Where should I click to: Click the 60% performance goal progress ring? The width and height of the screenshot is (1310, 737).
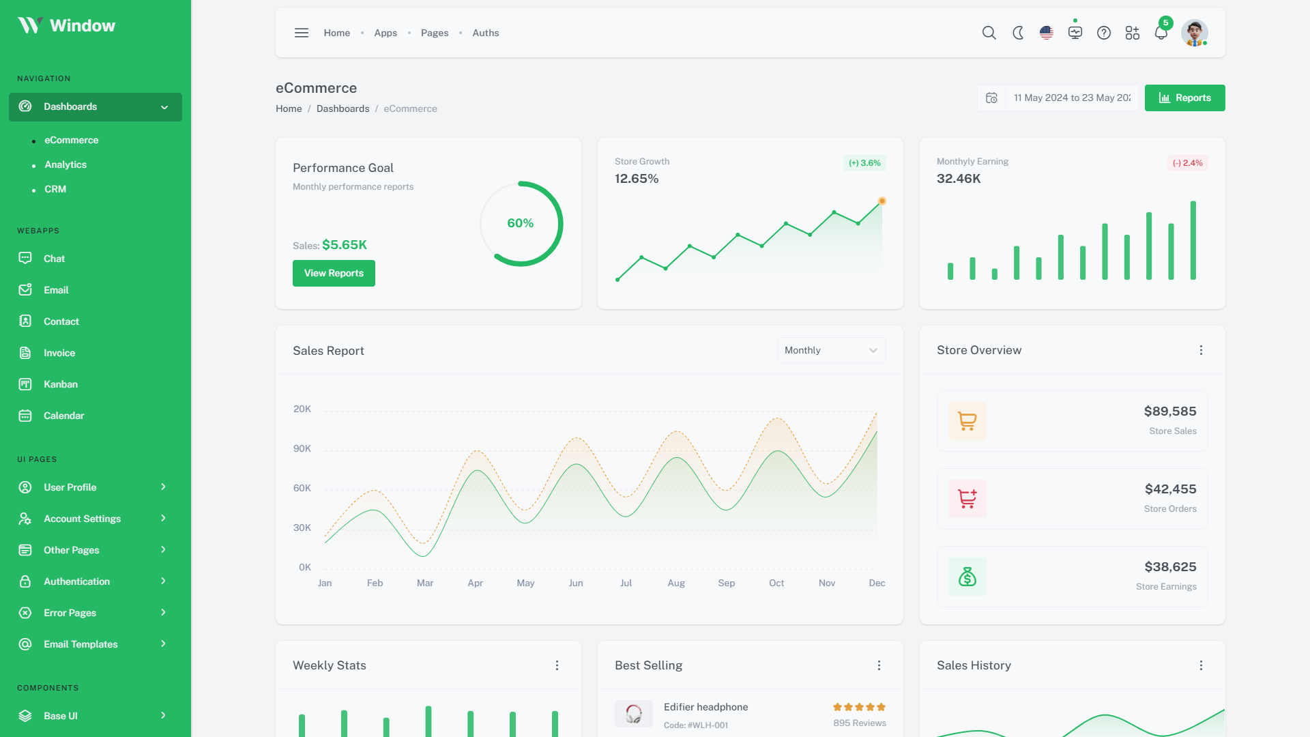click(x=521, y=223)
